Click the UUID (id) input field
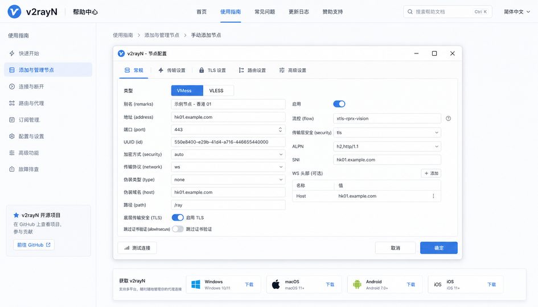This screenshot has height=307, width=538. click(228, 142)
